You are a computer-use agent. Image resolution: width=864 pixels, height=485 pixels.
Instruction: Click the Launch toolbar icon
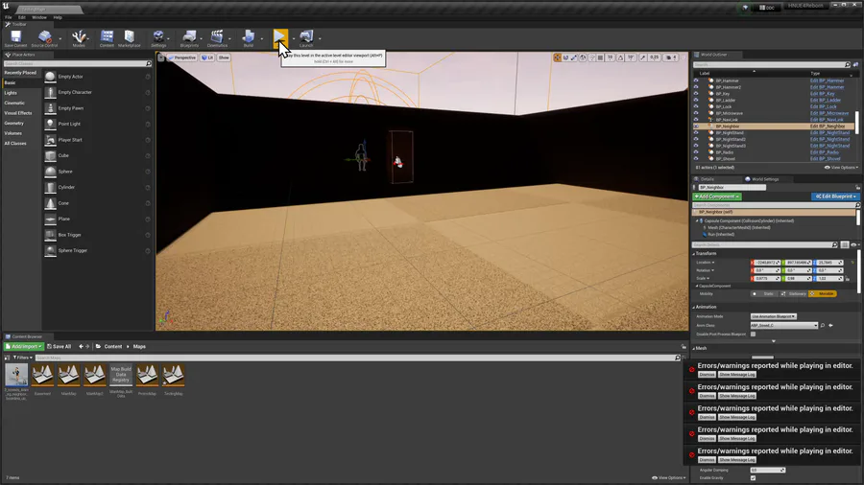pos(306,37)
